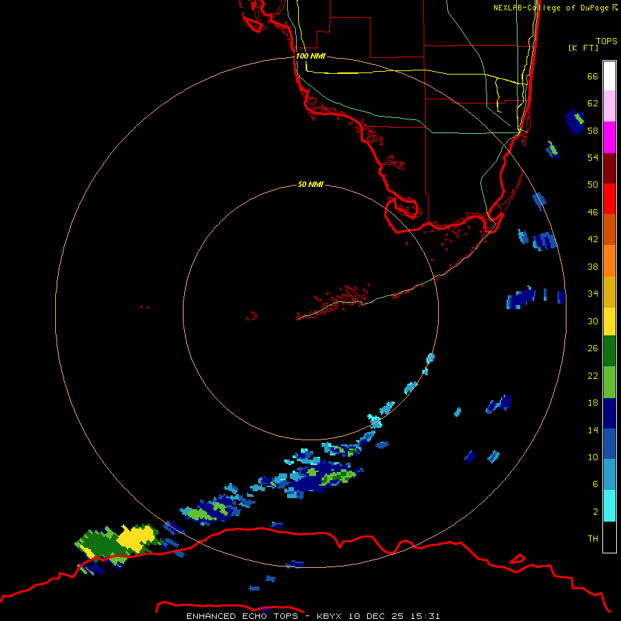Pick the light green legend swatch
621x621 pixels.
tap(609, 382)
